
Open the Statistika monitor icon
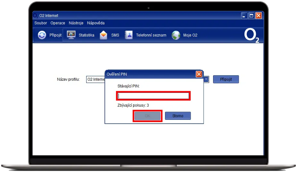click(71, 35)
